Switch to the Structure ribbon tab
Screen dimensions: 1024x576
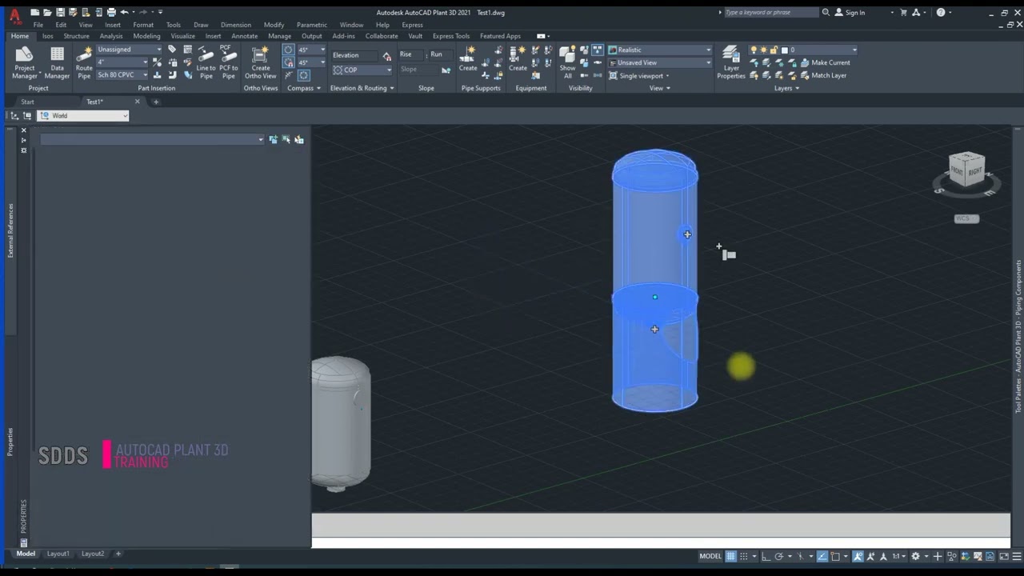tap(77, 36)
